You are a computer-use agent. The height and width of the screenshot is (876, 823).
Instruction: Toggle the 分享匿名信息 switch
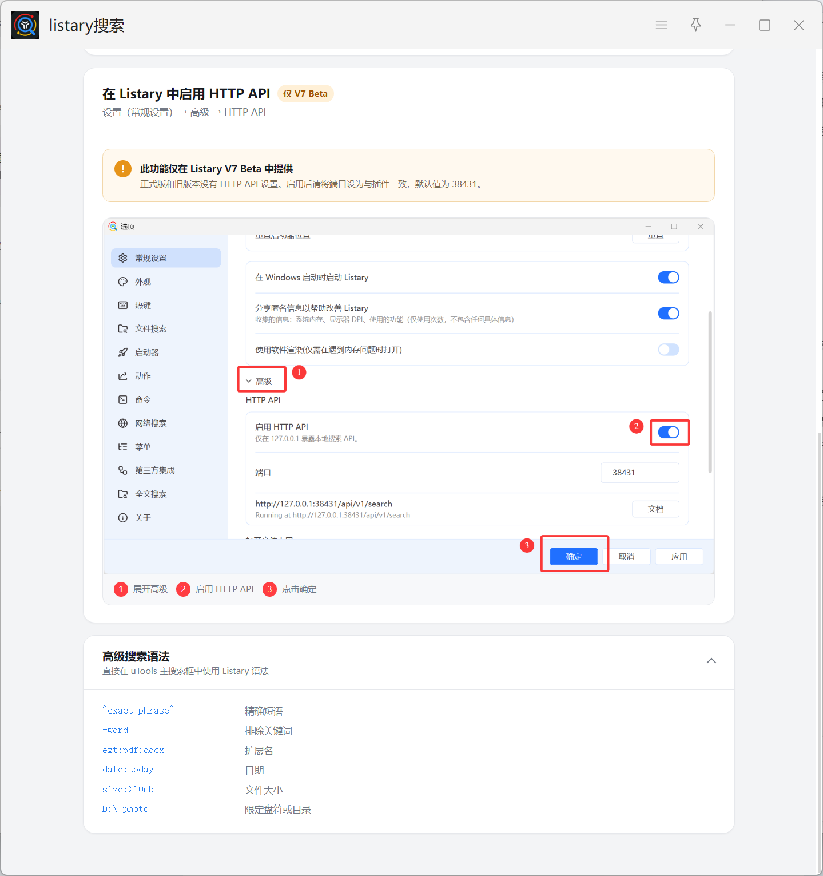click(x=669, y=313)
